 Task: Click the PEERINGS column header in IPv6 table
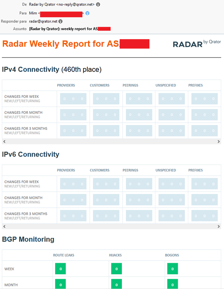click(x=131, y=170)
